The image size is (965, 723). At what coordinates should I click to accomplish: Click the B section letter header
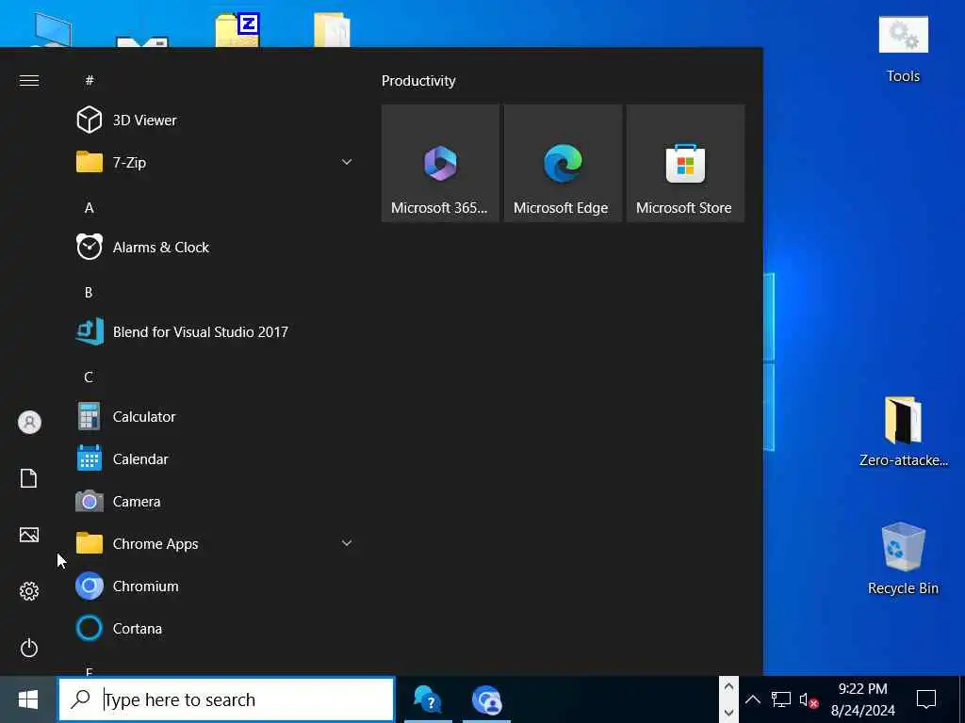tap(89, 293)
